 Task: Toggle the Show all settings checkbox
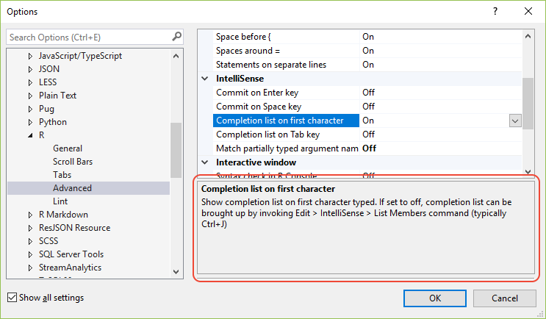coord(12,298)
